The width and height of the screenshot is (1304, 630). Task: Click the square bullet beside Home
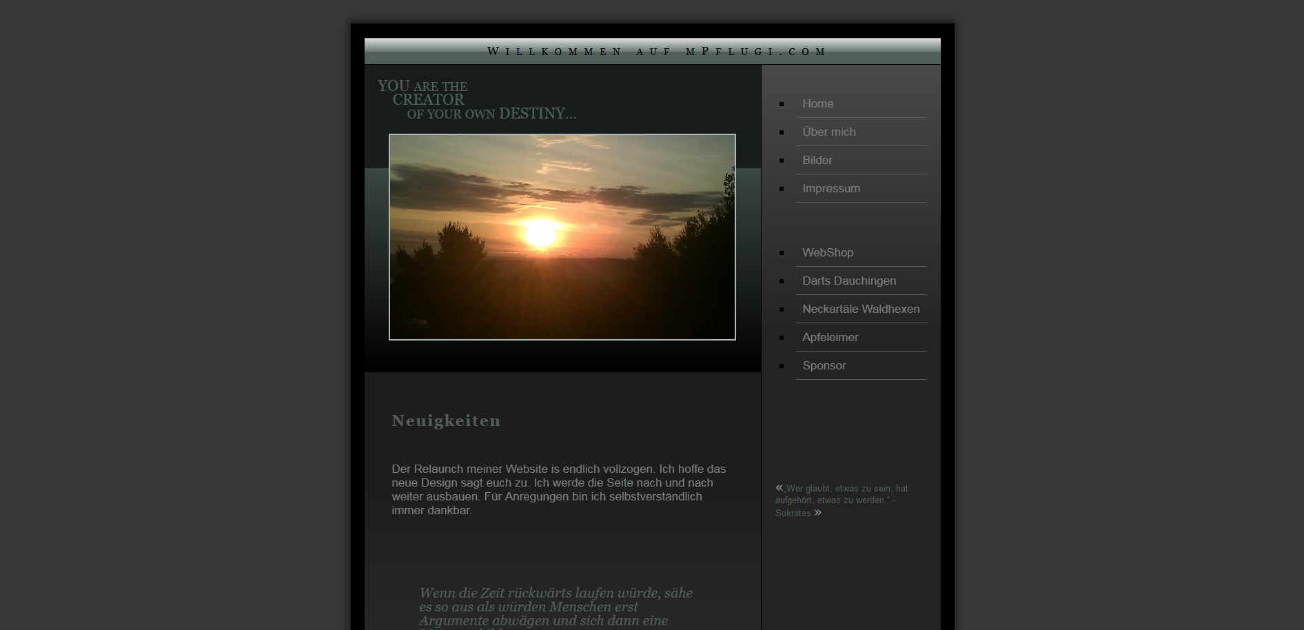(782, 104)
